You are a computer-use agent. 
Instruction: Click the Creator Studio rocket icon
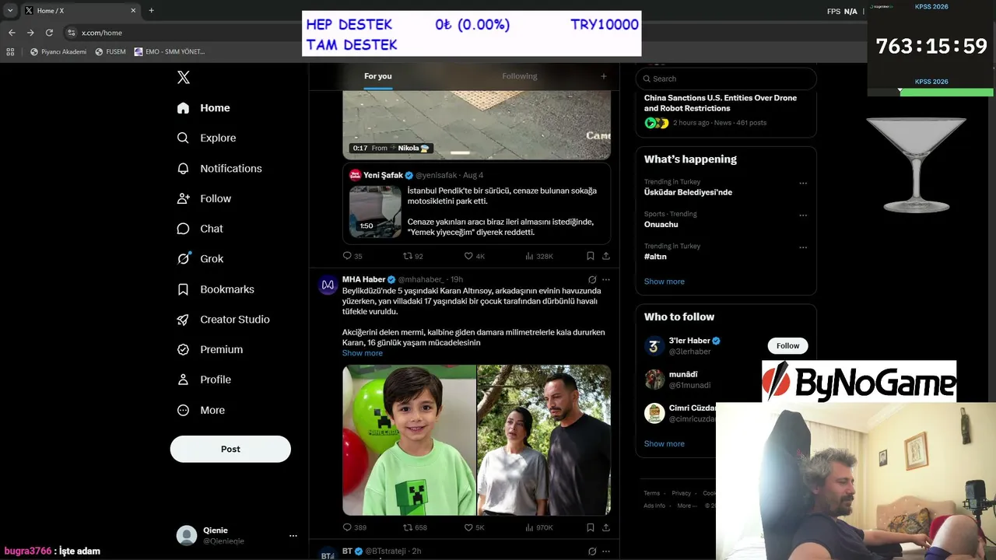point(183,320)
